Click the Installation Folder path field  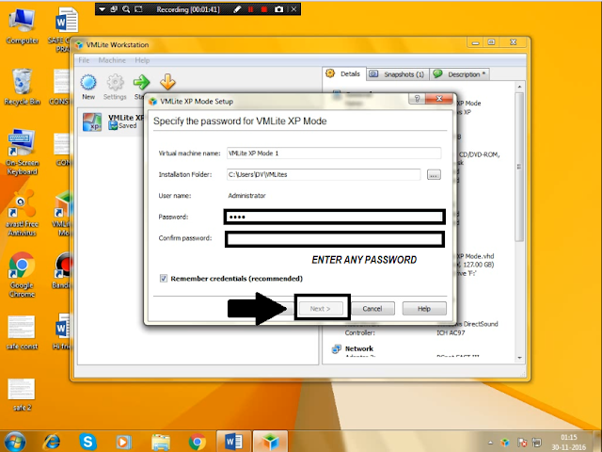(324, 174)
